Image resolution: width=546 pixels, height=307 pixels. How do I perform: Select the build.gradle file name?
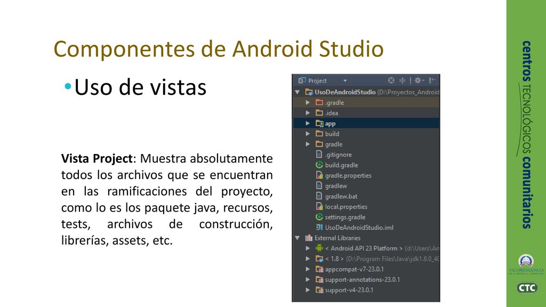pyautogui.click(x=342, y=165)
